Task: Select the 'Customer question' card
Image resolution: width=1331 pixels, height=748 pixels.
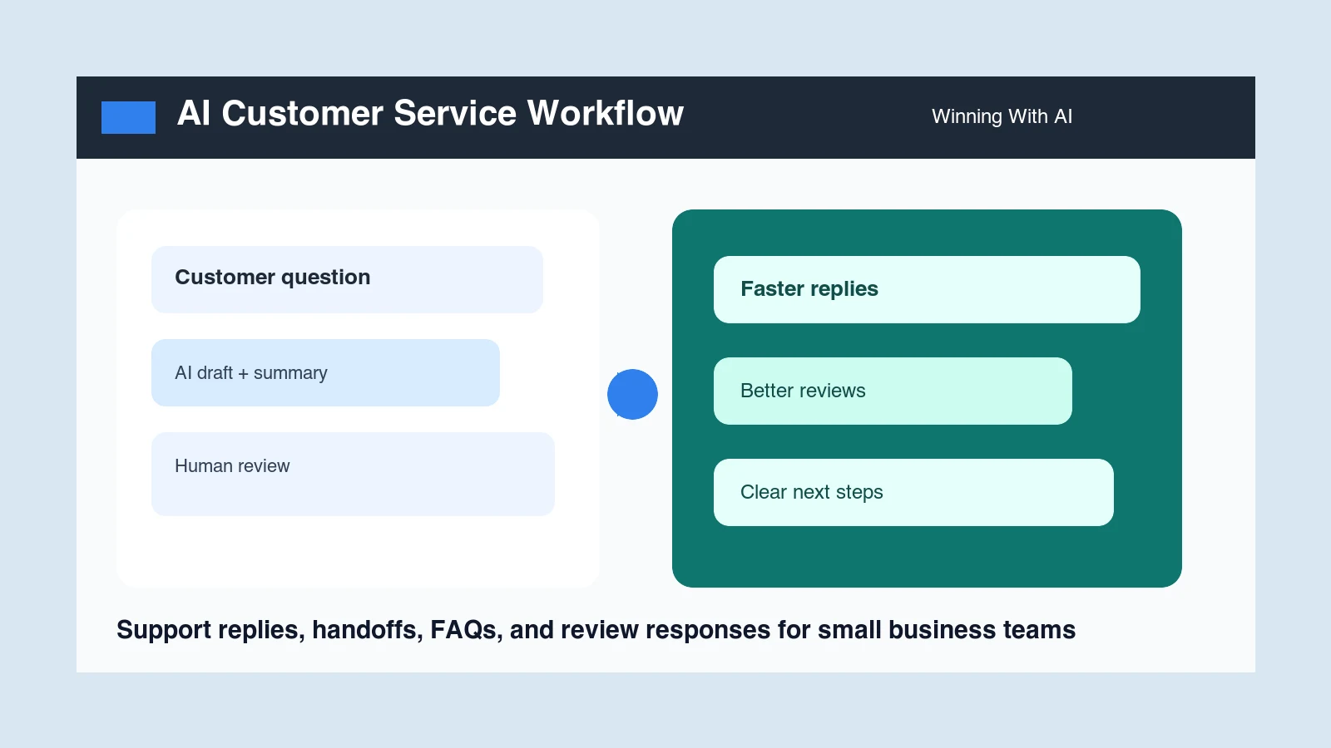Action: [347, 279]
